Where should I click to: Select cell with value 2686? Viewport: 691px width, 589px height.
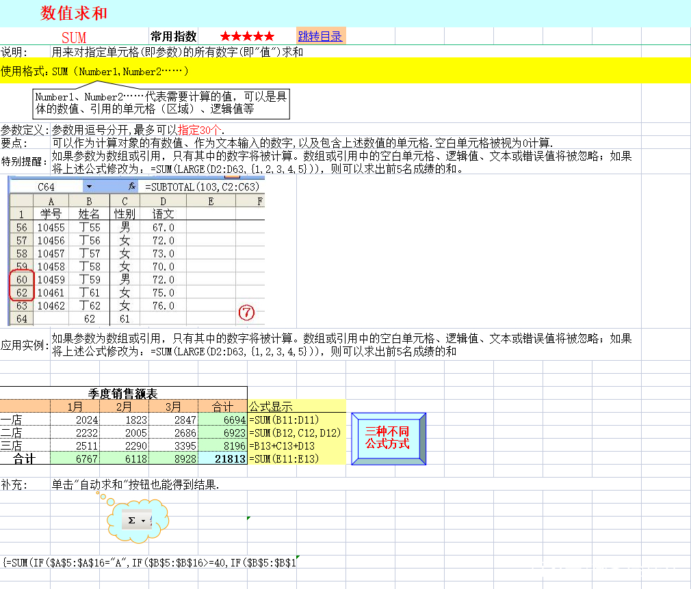tap(174, 433)
